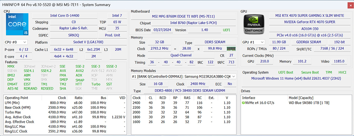354x136 pixels.
Task: Click the C0 stepping field
Action: 74,22
